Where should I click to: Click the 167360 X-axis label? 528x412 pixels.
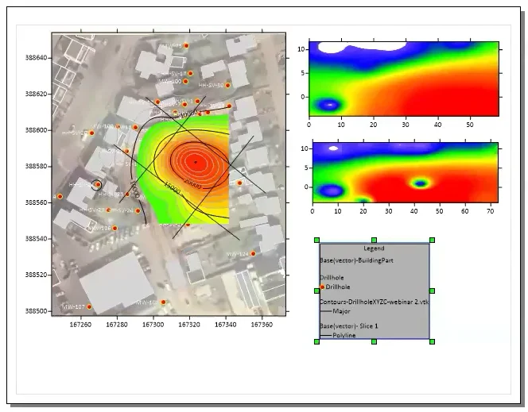coord(262,325)
